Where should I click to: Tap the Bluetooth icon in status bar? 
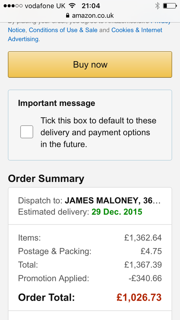coord(158,6)
